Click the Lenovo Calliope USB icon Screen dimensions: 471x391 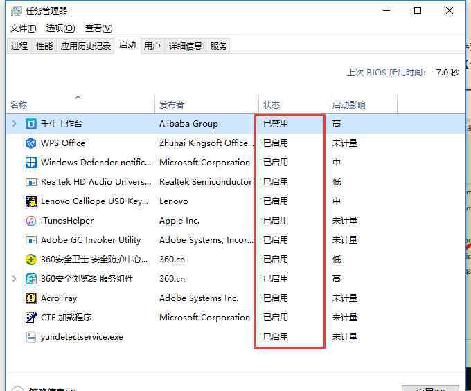tap(31, 201)
